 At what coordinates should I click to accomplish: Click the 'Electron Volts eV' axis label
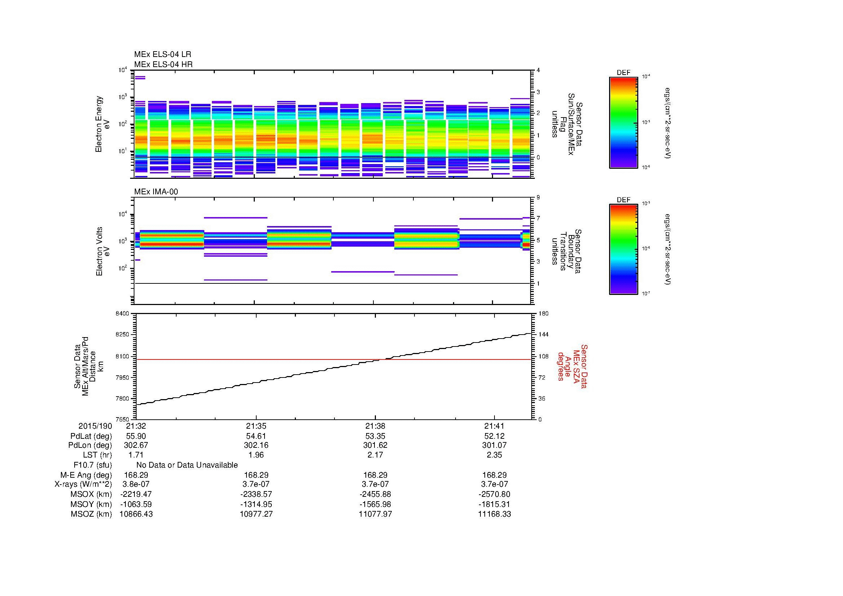click(103, 251)
